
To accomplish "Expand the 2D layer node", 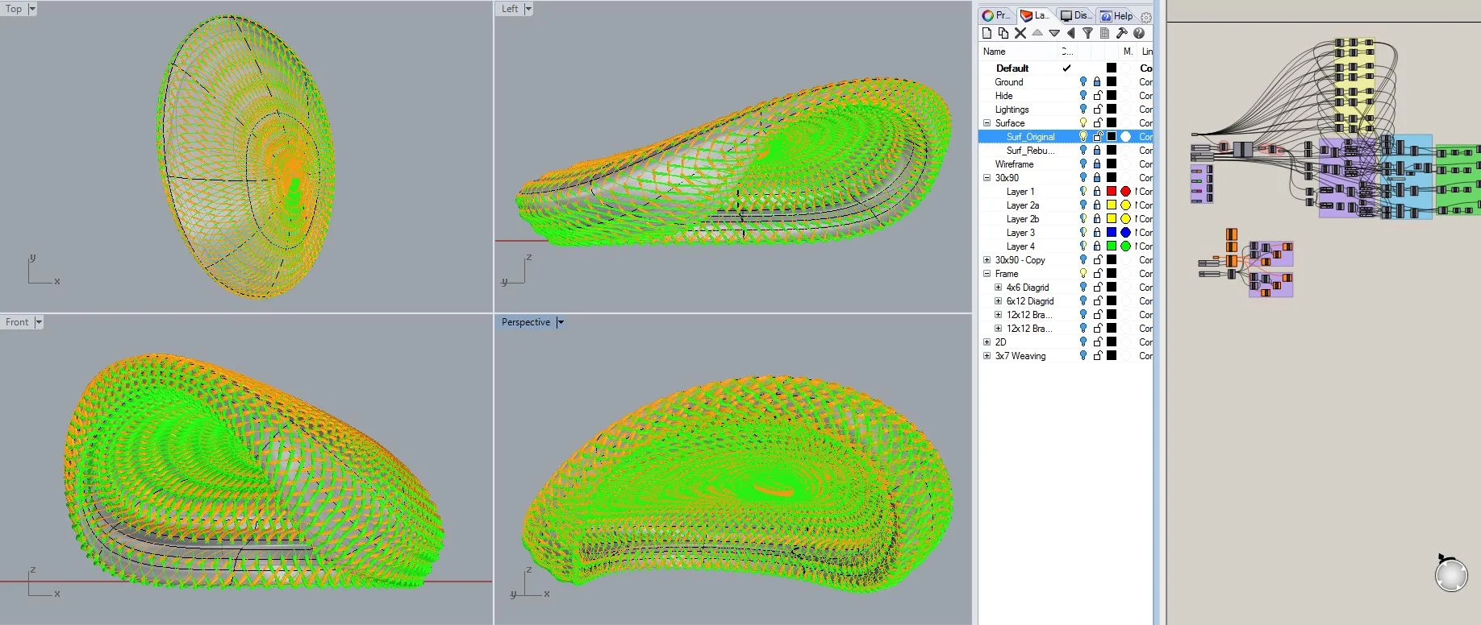I will 987,342.
